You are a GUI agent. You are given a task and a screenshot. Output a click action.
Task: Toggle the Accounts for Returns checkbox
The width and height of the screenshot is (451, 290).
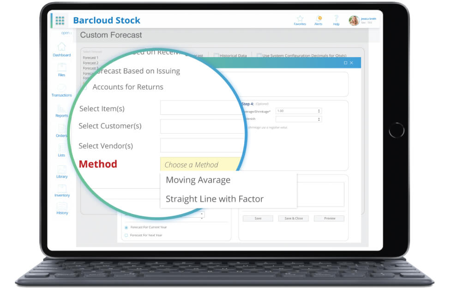click(84, 87)
